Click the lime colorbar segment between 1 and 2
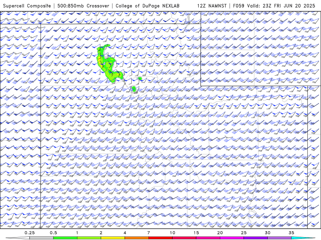 pos(89,238)
